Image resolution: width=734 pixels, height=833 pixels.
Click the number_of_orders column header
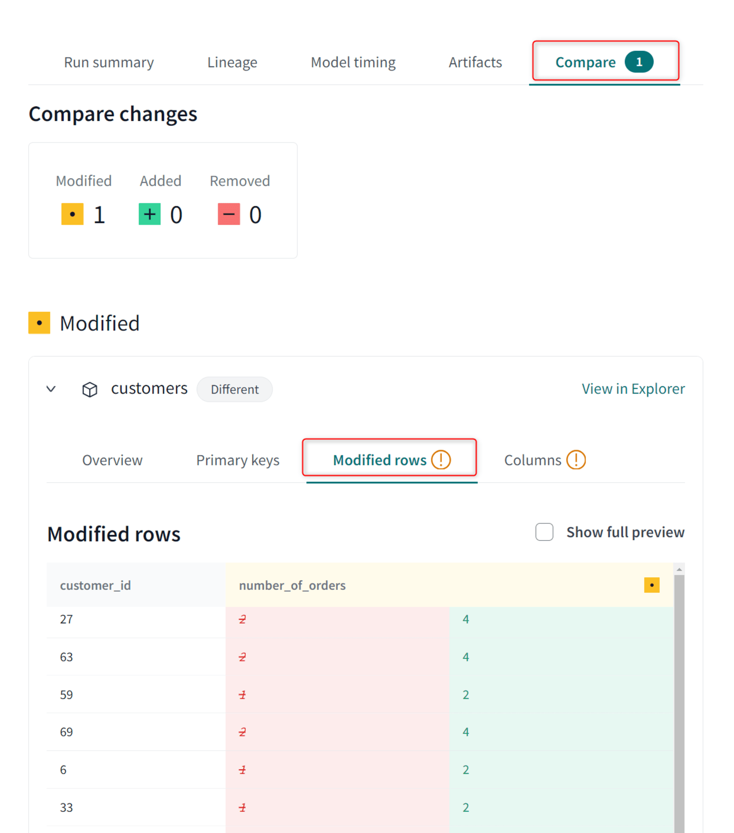449,585
